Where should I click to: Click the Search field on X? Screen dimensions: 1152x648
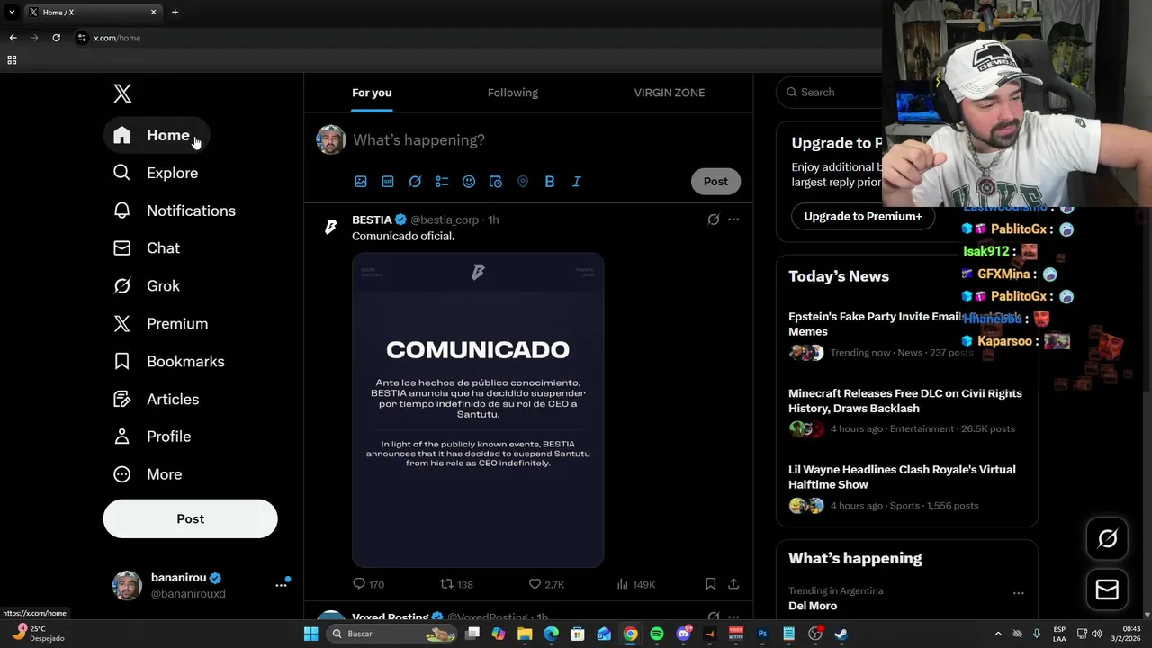(830, 93)
